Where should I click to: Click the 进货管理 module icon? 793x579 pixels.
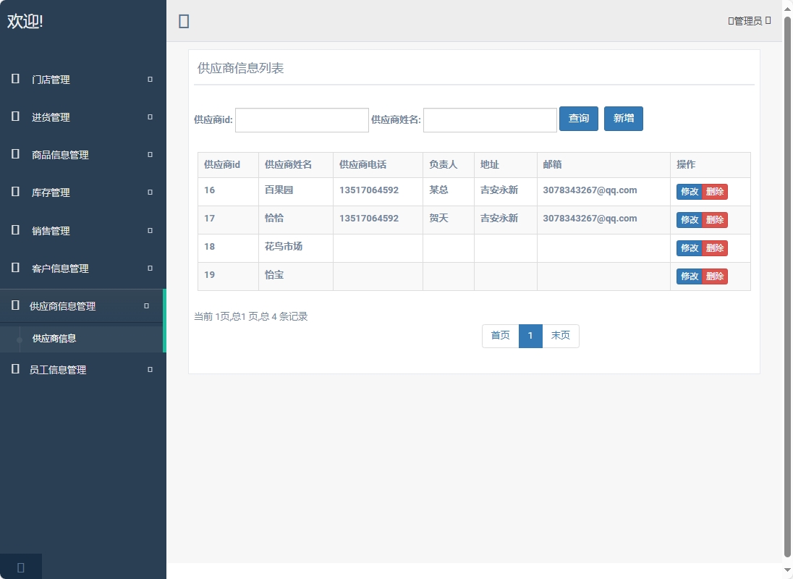click(14, 117)
